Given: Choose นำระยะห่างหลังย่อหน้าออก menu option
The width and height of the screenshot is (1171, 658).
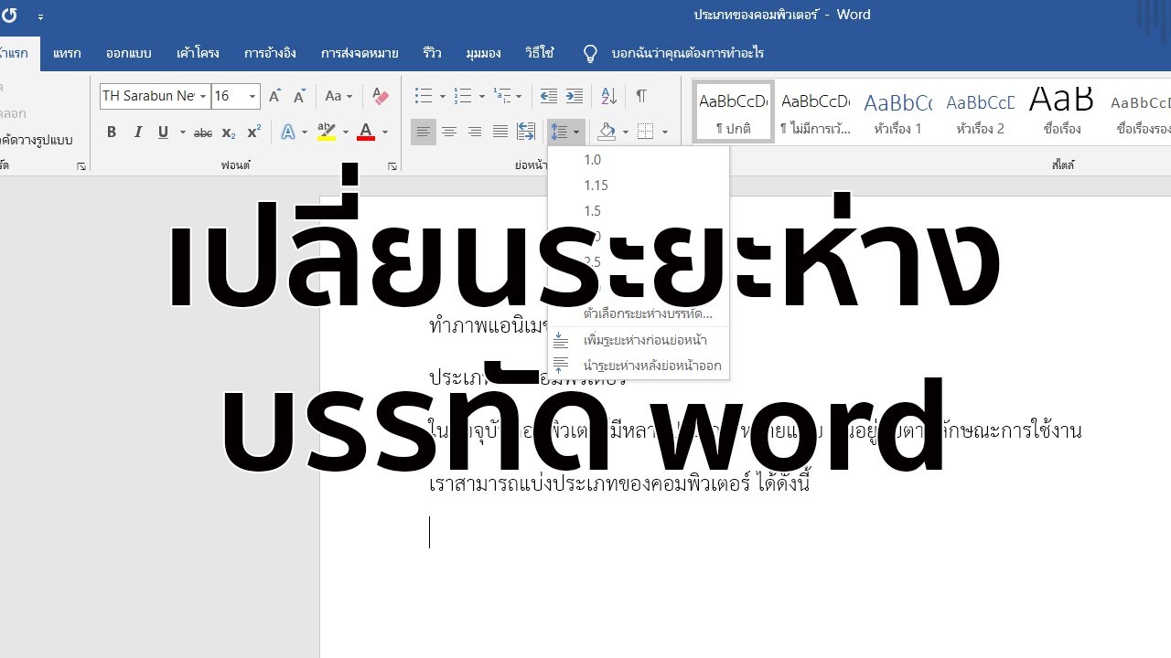Looking at the screenshot, I should click(639, 366).
